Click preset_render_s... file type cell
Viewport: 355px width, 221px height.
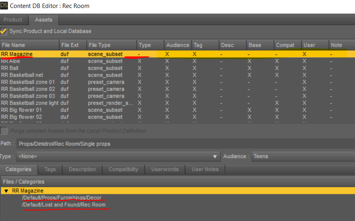click(111, 103)
